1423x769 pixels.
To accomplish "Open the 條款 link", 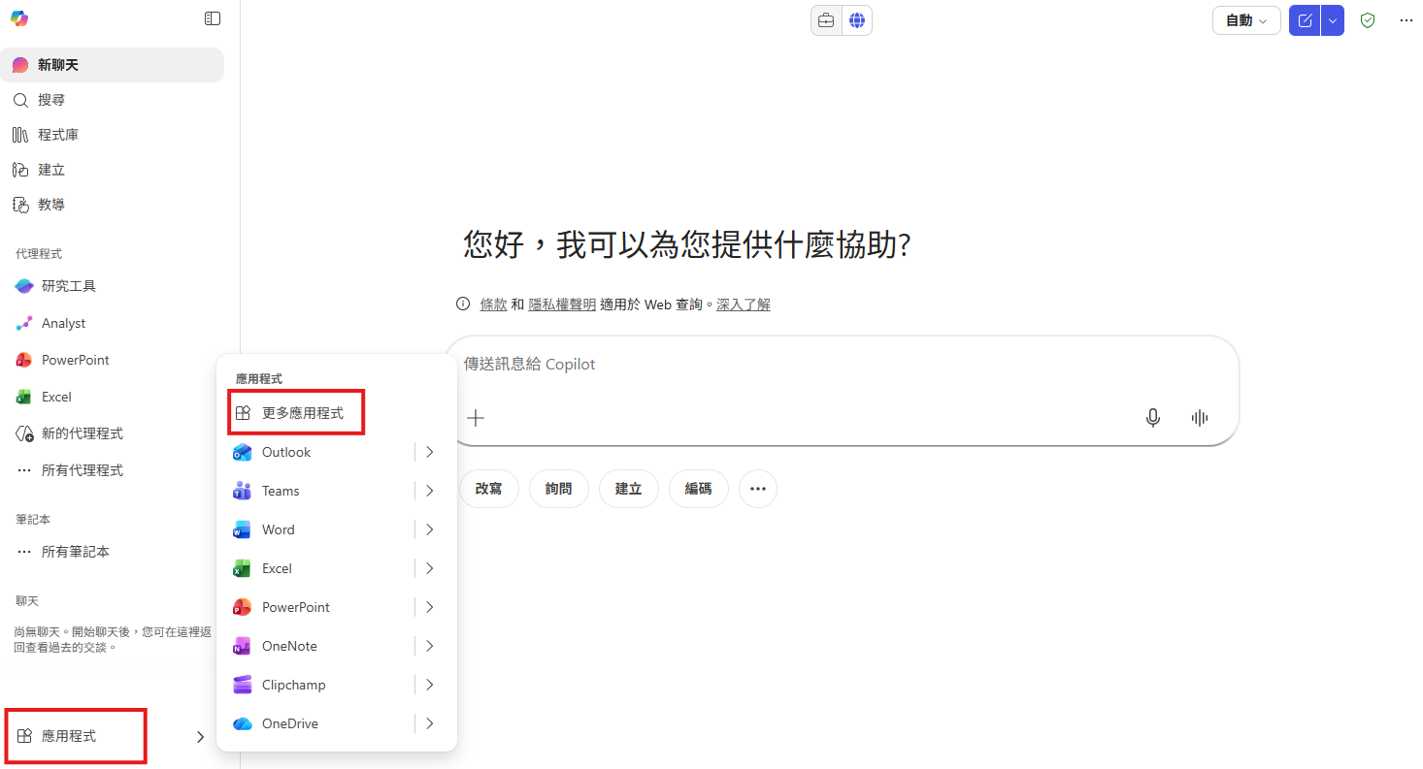I will 493,304.
